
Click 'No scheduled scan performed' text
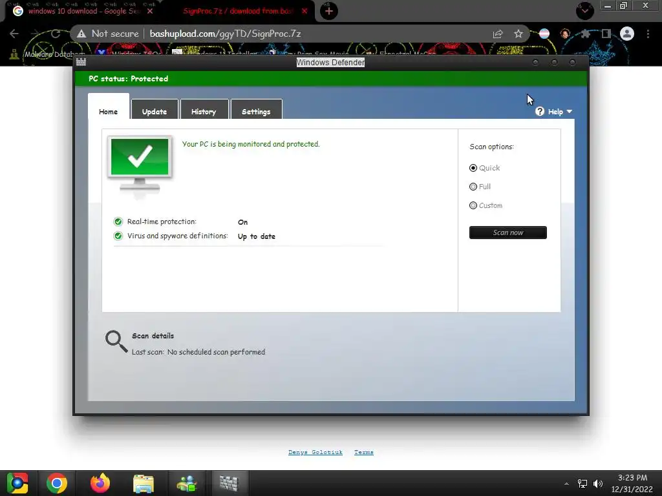click(x=216, y=352)
